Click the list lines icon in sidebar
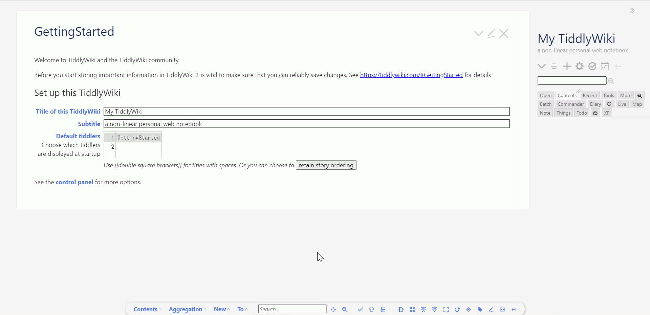This screenshot has height=315, width=650. 554,66
